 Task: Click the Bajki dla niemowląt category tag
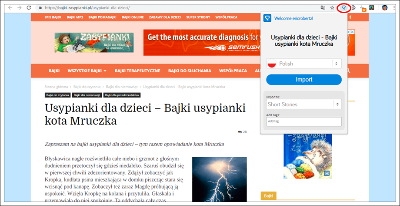pos(87,95)
